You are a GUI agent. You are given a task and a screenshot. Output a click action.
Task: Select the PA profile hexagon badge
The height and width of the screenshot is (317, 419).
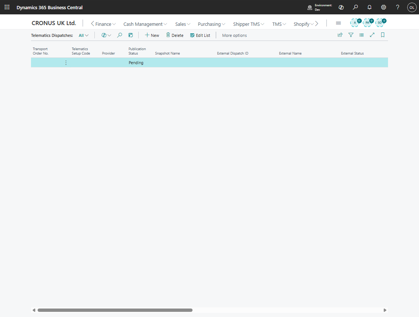(368, 23)
